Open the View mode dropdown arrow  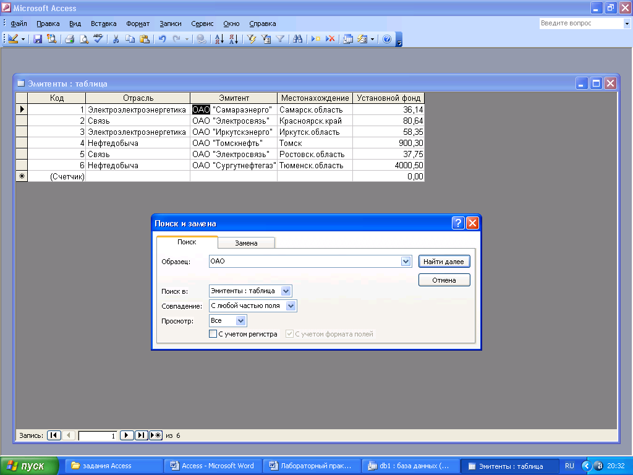point(23,39)
